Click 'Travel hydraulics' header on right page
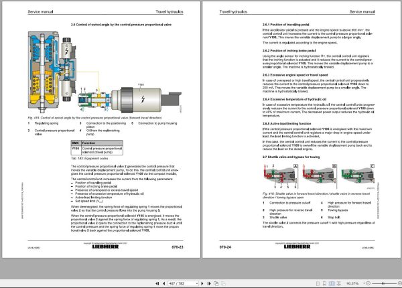Screen dimensions: 402x288 click(x=233, y=12)
